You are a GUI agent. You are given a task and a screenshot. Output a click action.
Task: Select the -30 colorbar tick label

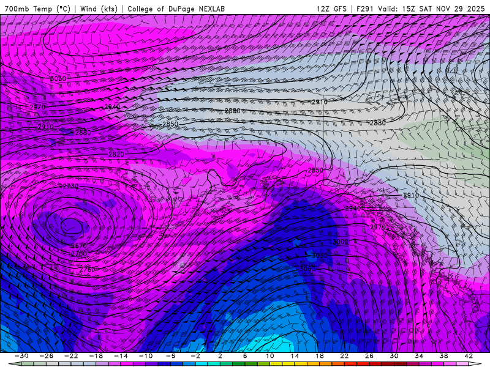pos(21,356)
